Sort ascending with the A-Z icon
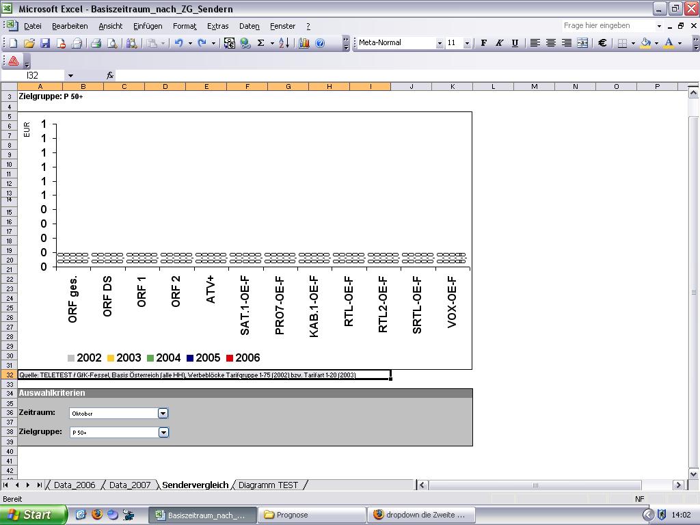Screen dimensions: 700x525 pos(284,43)
